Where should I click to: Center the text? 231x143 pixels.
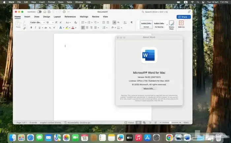pos(87,28)
